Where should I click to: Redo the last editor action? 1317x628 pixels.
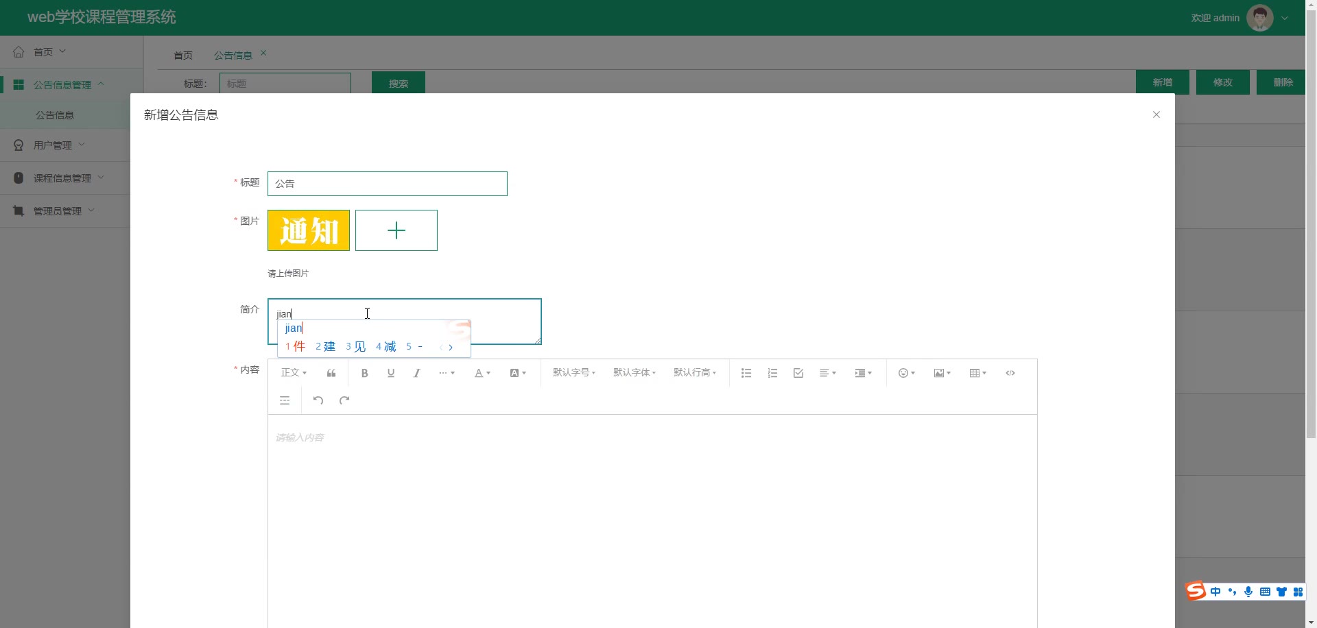click(344, 400)
